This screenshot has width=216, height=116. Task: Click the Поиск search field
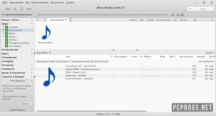click(x=203, y=9)
